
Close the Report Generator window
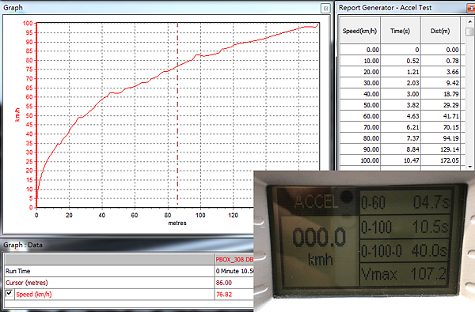[x=472, y=9]
